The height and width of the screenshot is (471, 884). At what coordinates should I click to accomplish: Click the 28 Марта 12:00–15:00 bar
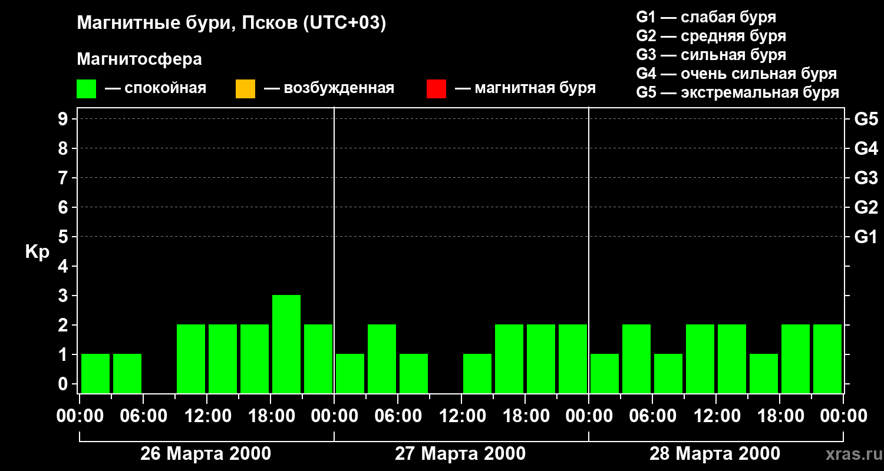(732, 359)
